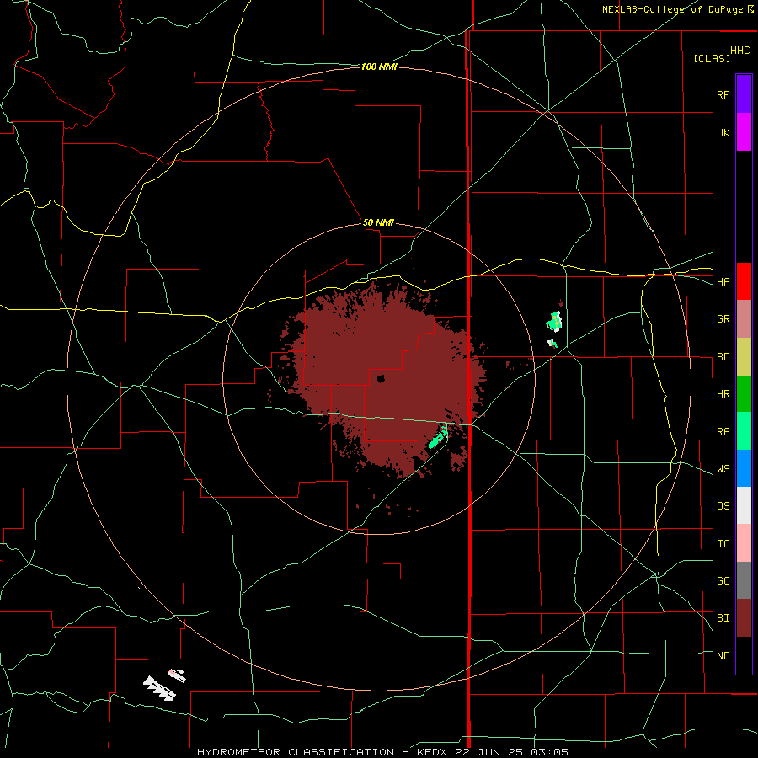Screen dimensions: 758x758
Task: Click the "BD" legend label
Action: click(723, 357)
